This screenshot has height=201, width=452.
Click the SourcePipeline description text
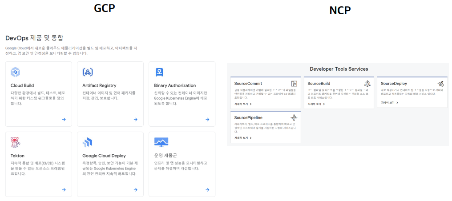(x=266, y=128)
